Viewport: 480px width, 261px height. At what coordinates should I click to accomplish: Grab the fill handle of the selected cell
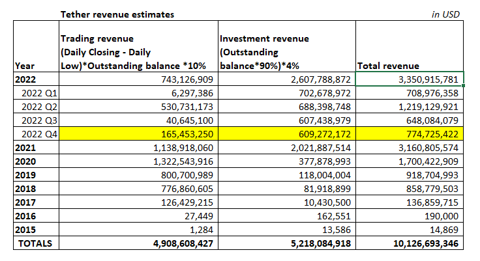pos(464,85)
